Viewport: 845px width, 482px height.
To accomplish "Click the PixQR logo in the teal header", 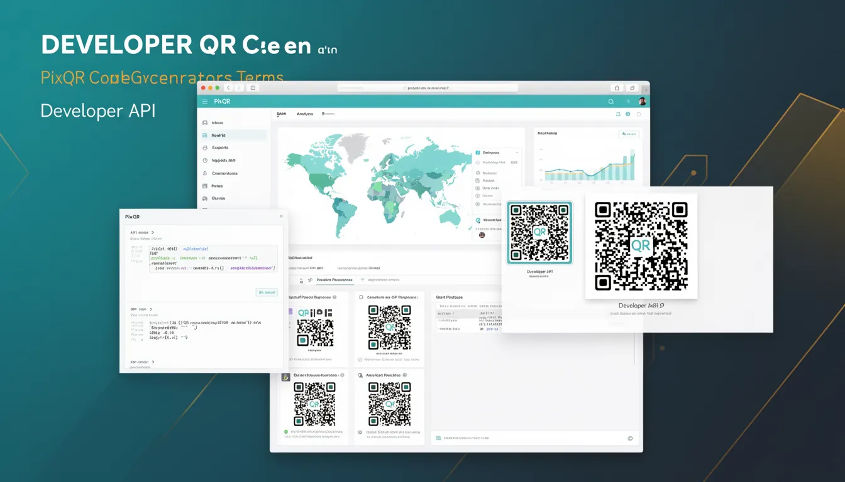I will point(222,101).
